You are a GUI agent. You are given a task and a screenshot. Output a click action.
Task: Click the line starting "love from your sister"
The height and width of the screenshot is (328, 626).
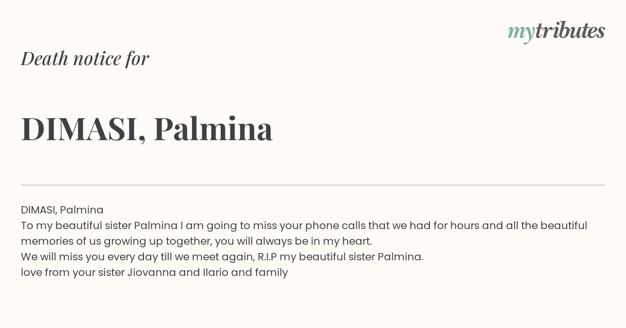point(154,272)
